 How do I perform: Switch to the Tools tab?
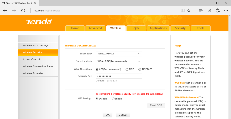(201, 28)
